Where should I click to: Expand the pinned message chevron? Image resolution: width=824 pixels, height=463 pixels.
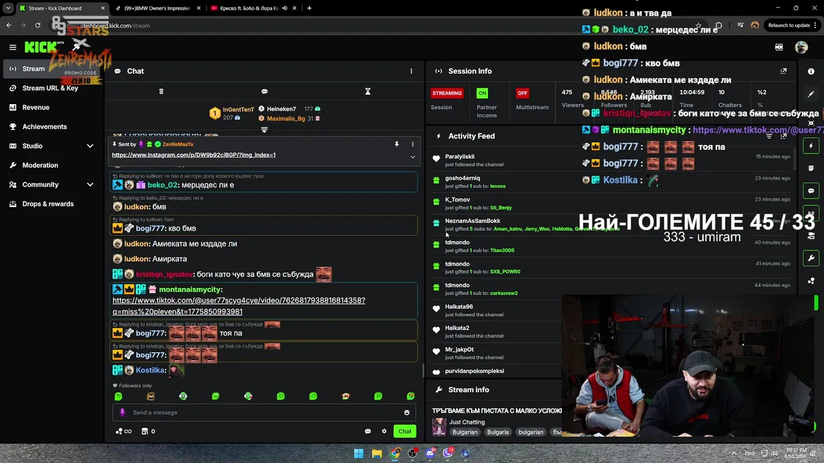413,156
